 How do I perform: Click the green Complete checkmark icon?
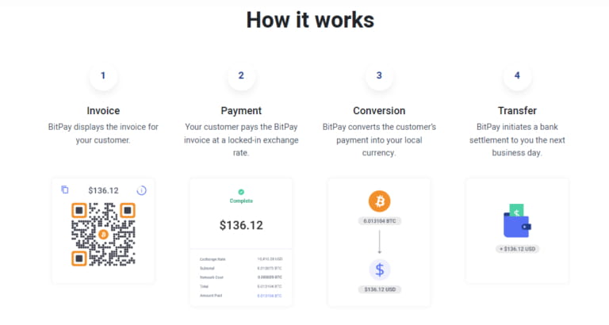point(241,192)
